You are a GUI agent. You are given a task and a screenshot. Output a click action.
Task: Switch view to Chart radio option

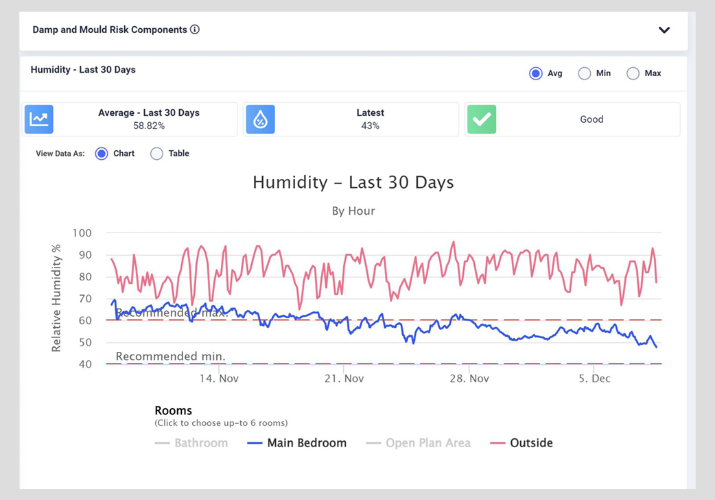click(x=102, y=154)
